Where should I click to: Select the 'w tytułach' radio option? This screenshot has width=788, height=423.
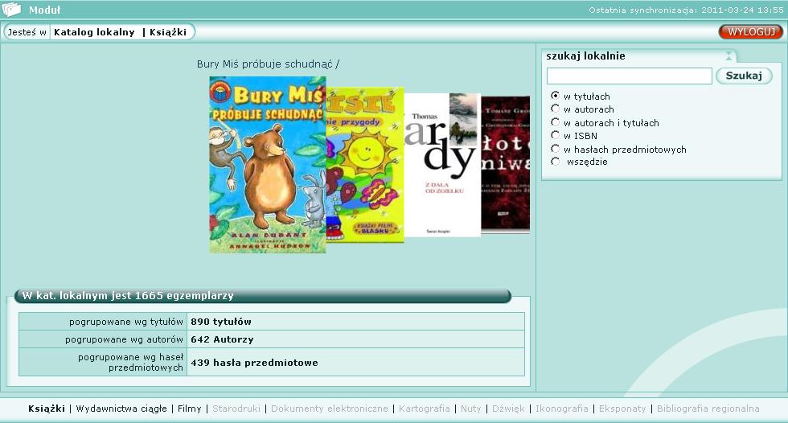[x=556, y=96]
